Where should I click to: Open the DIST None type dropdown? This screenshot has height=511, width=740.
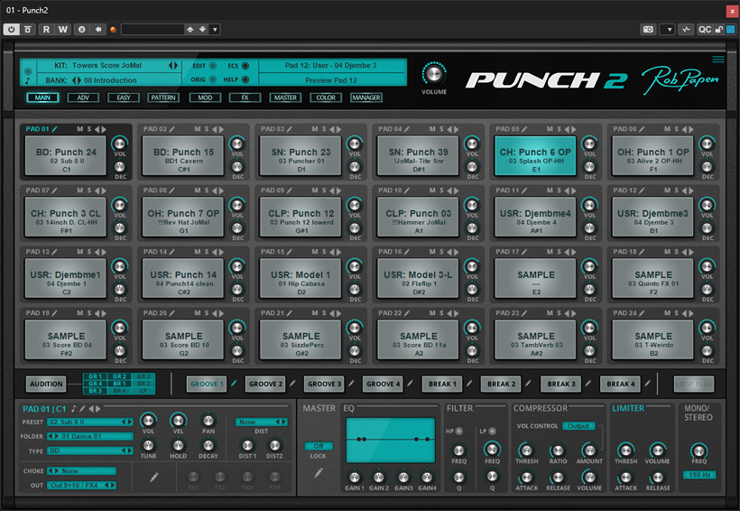click(x=261, y=422)
